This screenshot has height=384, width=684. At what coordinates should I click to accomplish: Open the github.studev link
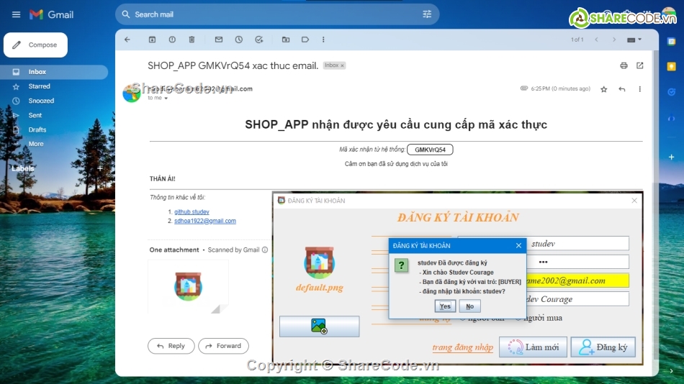coord(192,212)
